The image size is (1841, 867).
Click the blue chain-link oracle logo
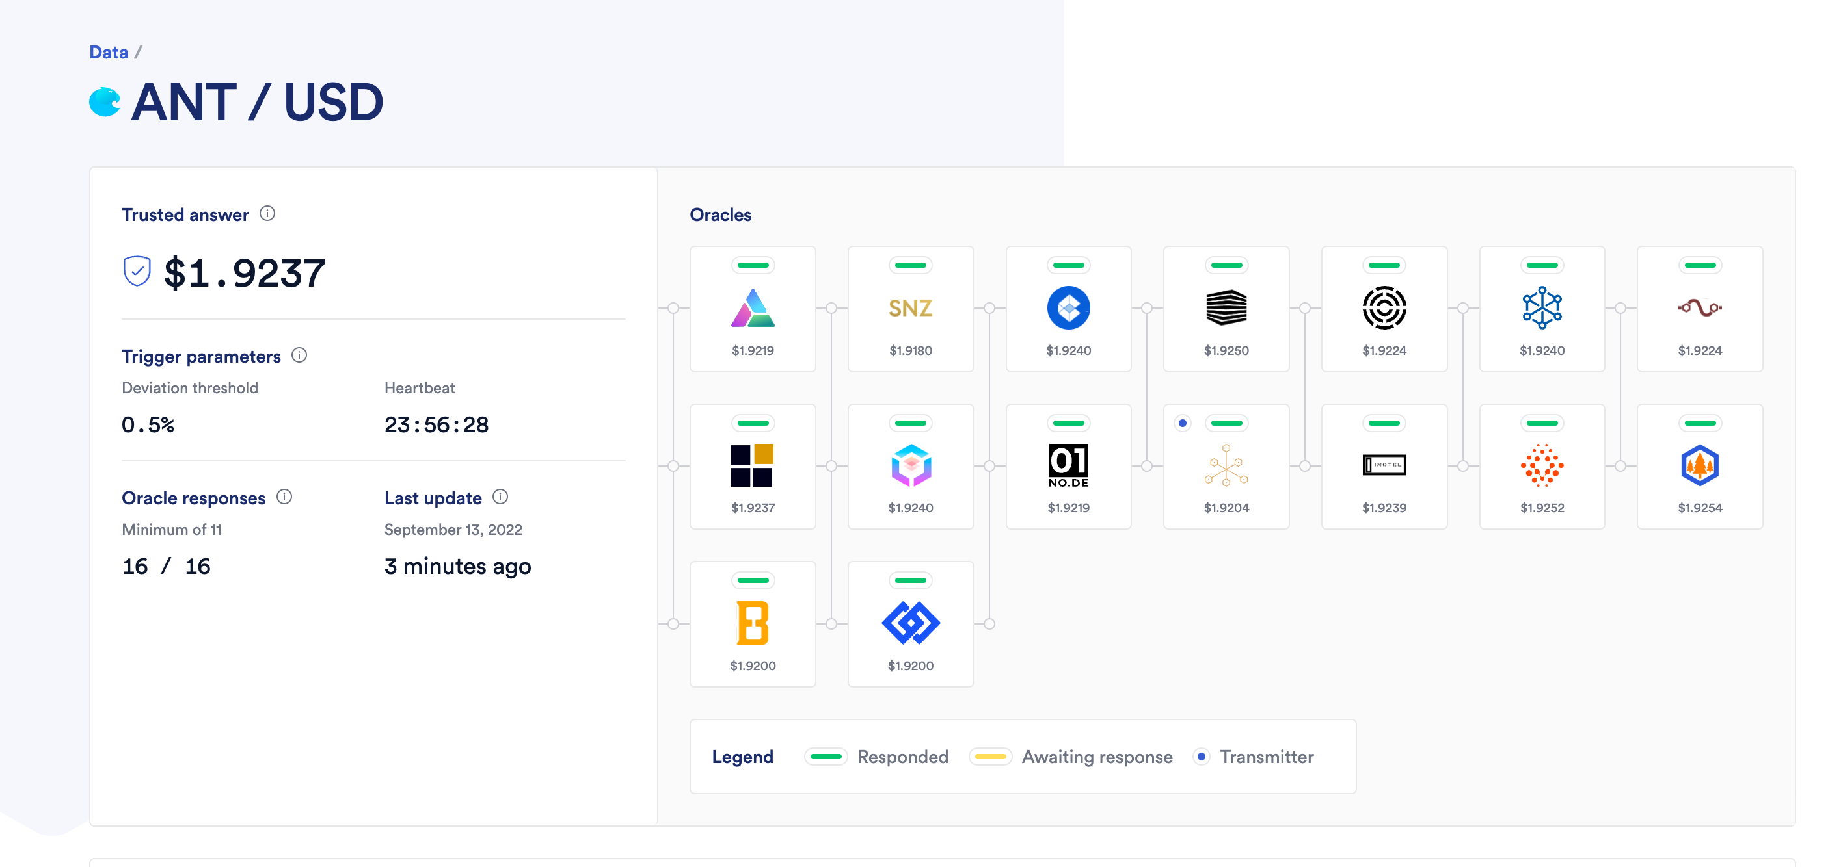[910, 622]
